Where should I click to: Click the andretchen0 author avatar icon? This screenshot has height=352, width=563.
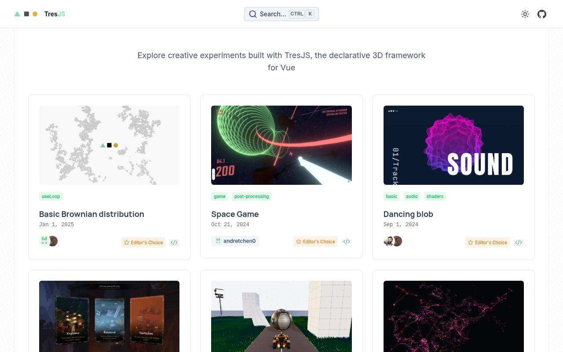218,241
